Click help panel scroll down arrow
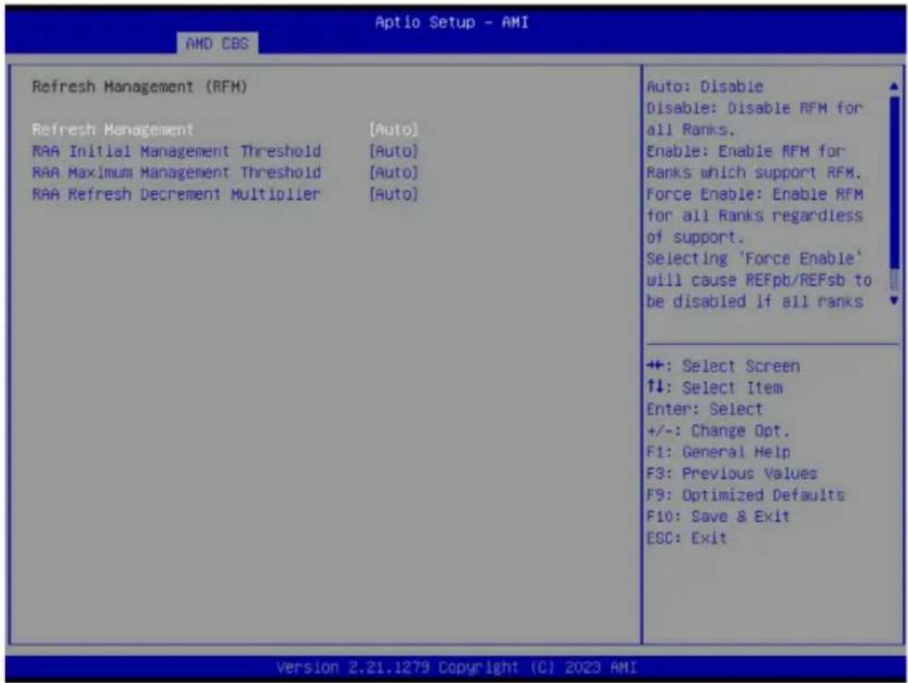The image size is (908, 683). [x=894, y=300]
